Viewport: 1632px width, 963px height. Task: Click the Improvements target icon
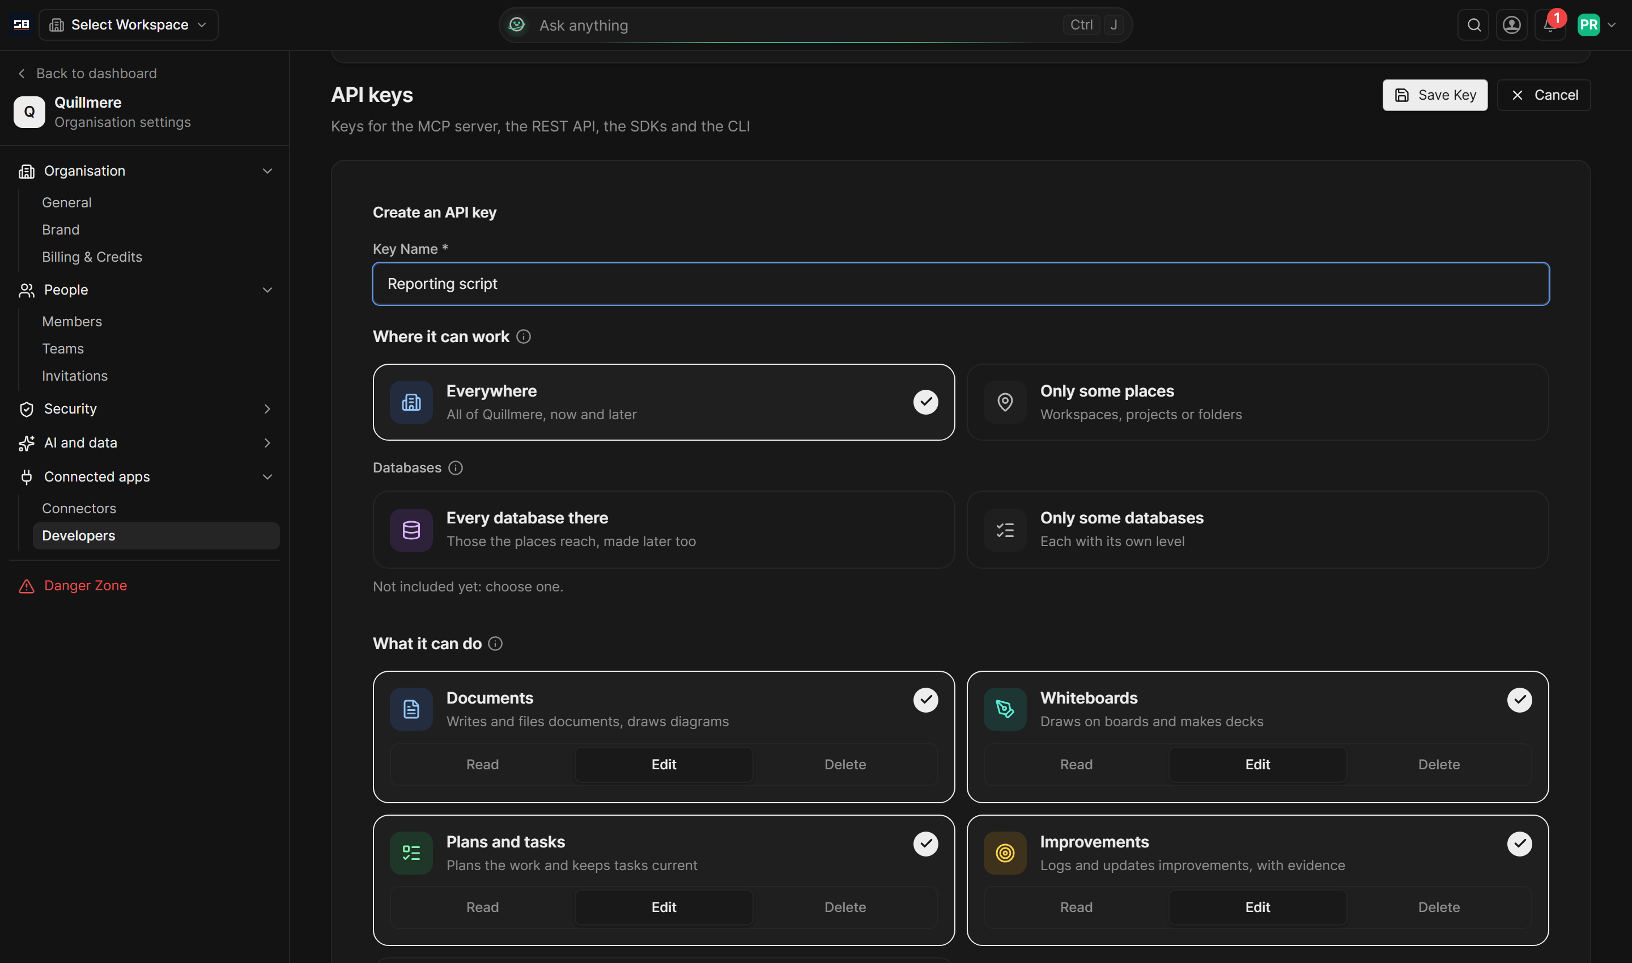pyautogui.click(x=1005, y=853)
